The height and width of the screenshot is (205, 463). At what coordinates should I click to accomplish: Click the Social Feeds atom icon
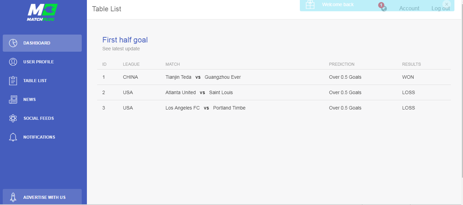click(13, 118)
